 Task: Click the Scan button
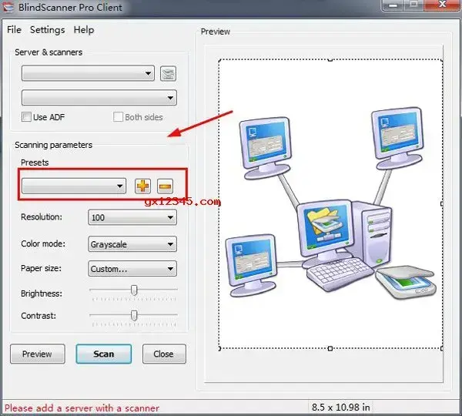point(104,354)
